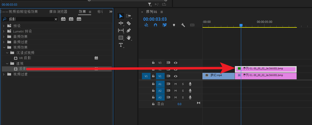Choose the Hand tool
The height and width of the screenshot is (125, 312).
click(x=129, y=38)
